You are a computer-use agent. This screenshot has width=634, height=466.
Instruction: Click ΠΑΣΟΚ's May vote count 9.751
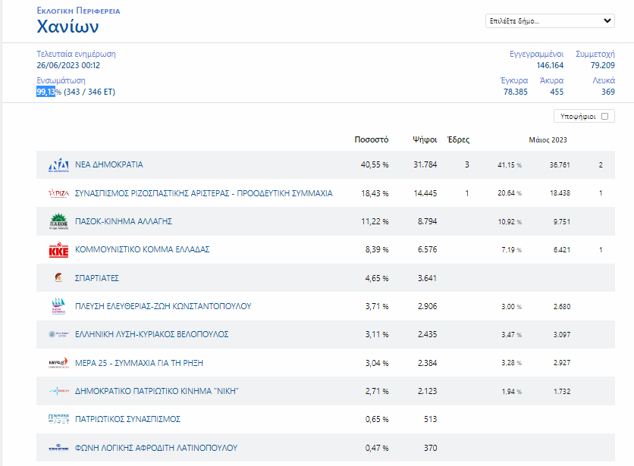point(562,221)
